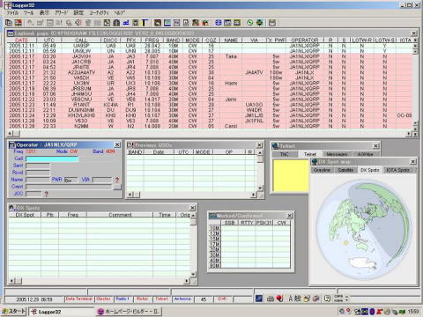Switch to the IOTA Spots tab

[397, 170]
